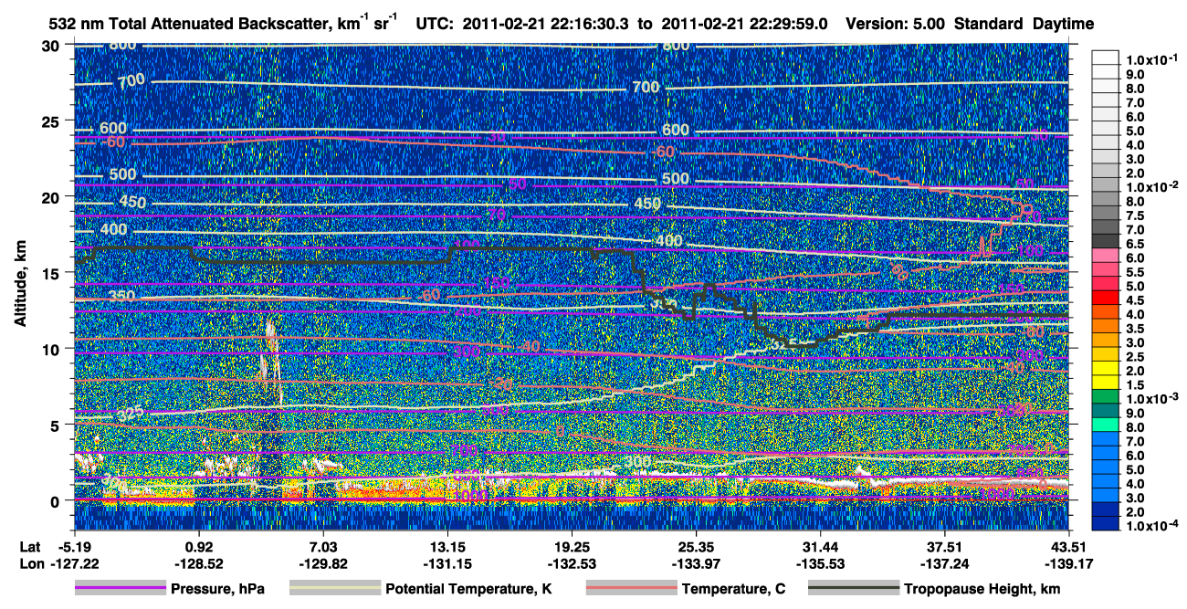
Task: Select the 'Pressure, hPa' legend label
Action: click(217, 589)
